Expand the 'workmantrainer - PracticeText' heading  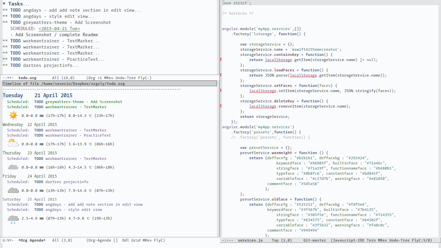(54, 59)
